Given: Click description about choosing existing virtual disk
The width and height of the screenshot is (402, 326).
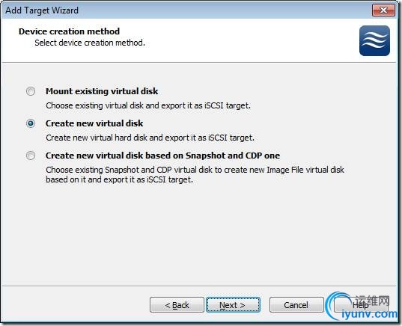Looking at the screenshot, I should (148, 105).
